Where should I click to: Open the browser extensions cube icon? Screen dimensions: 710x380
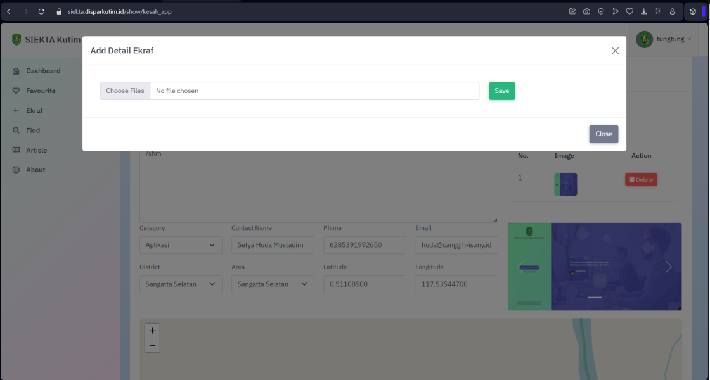693,11
